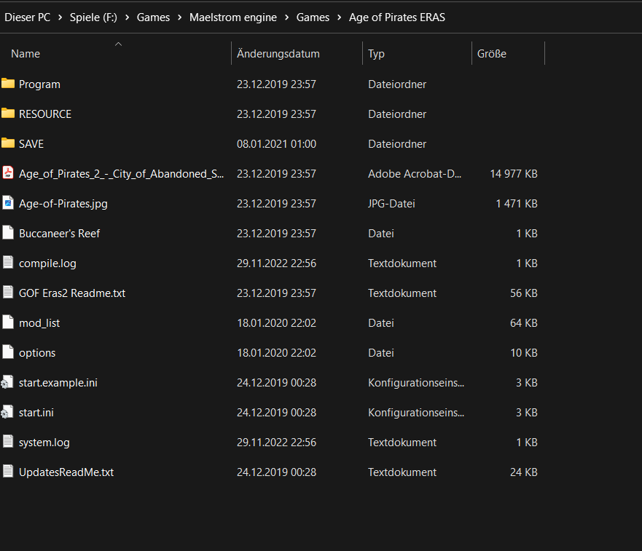The height and width of the screenshot is (551, 642).
Task: Select the SAVE folder name
Action: pos(31,144)
